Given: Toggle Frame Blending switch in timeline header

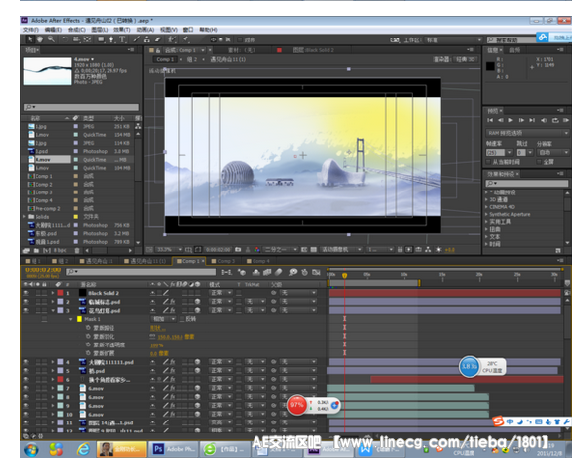Looking at the screenshot, I should [x=267, y=272].
